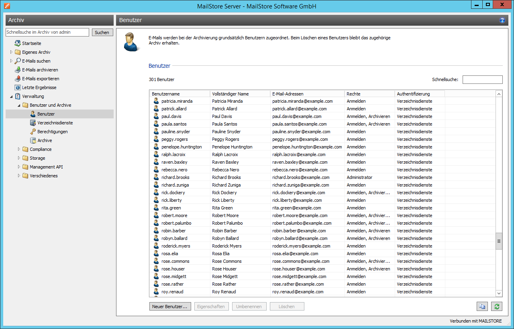Viewport: 514px width, 329px height.
Task: Click user icon beside richard.brooks
Action: [x=157, y=177]
